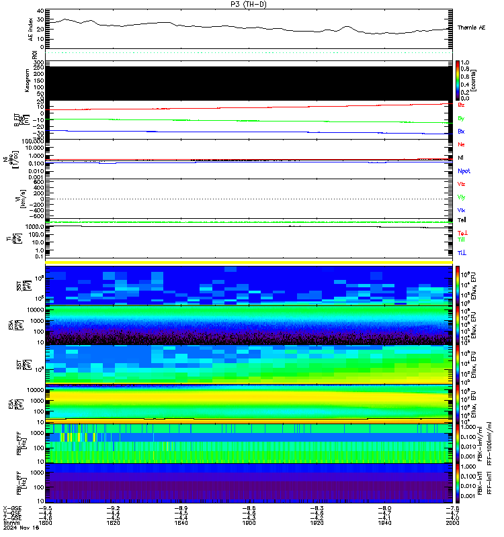Image resolution: width=504 pixels, height=537 pixels.
Task: Click the Themis AE legend label
Action: click(x=471, y=28)
